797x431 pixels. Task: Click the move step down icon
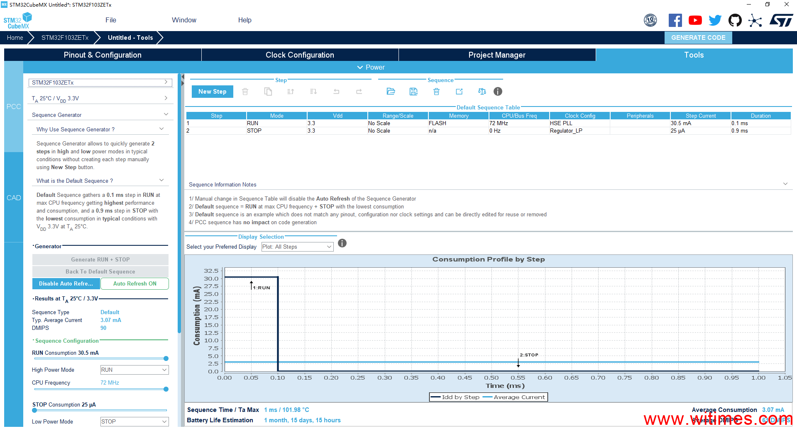pyautogui.click(x=313, y=92)
